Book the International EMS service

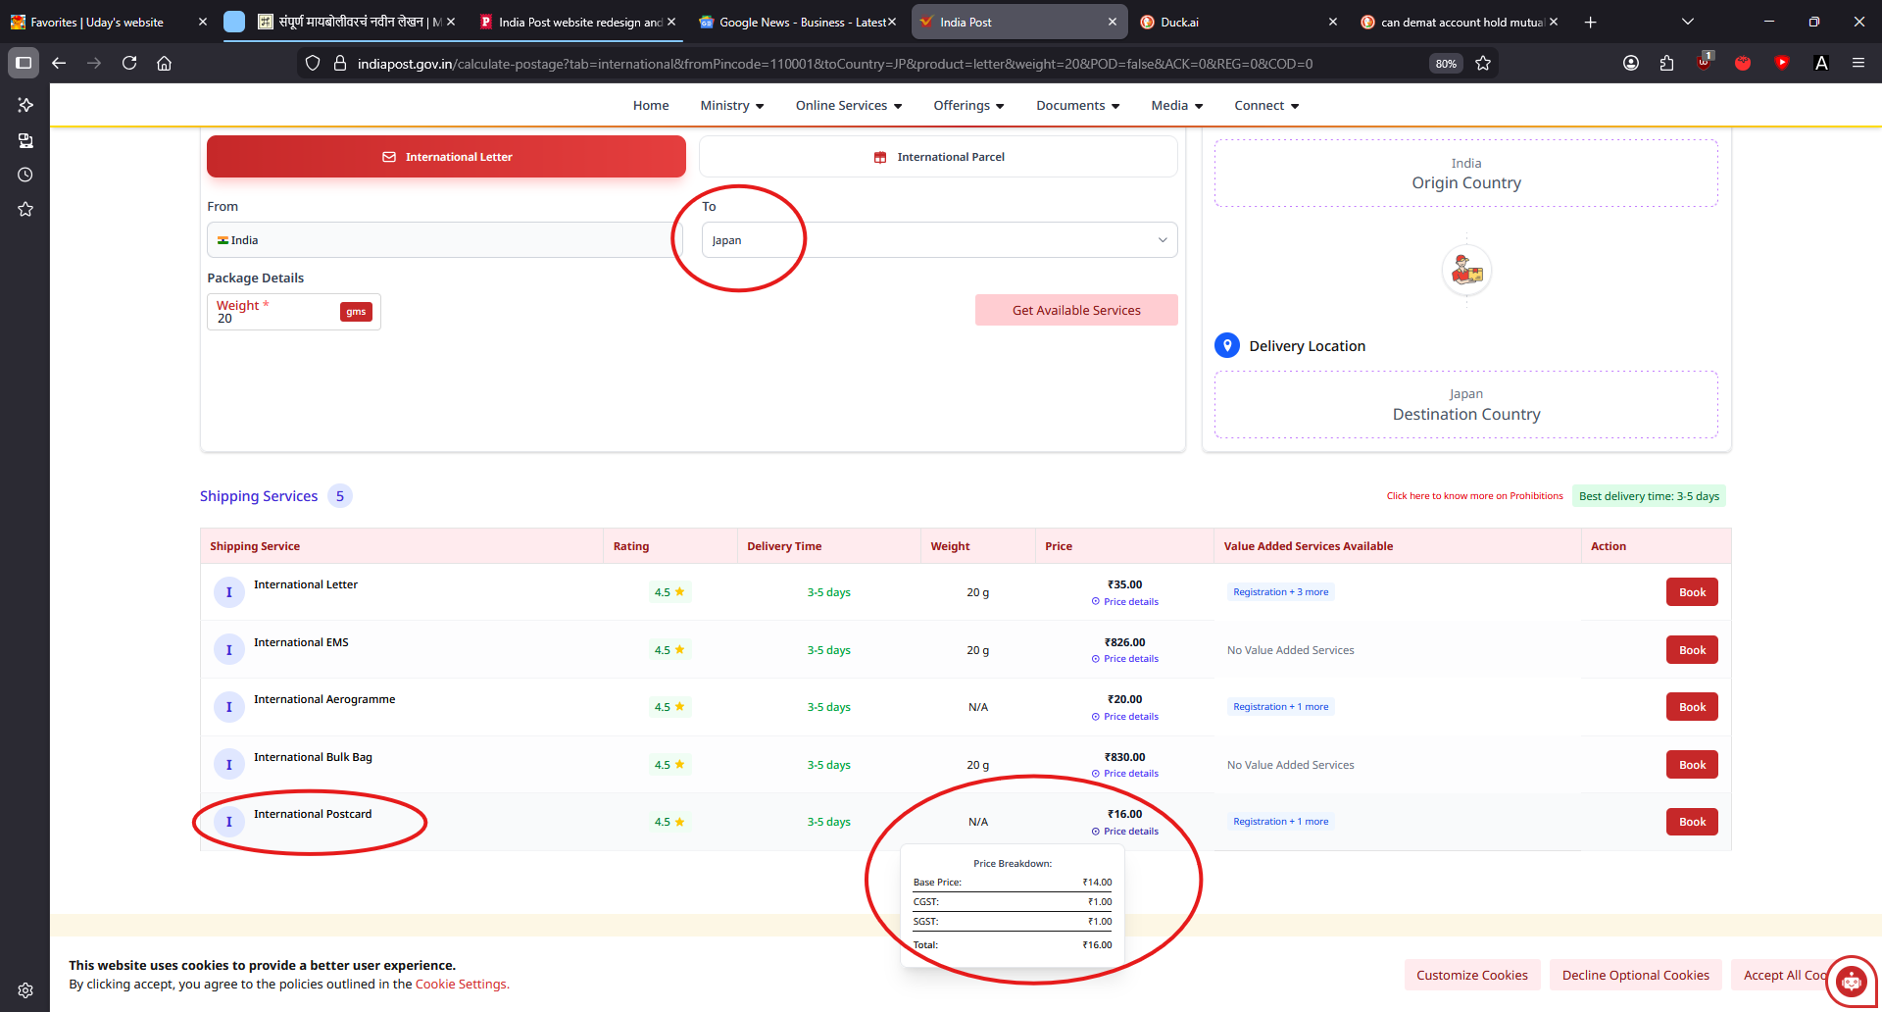click(1692, 650)
